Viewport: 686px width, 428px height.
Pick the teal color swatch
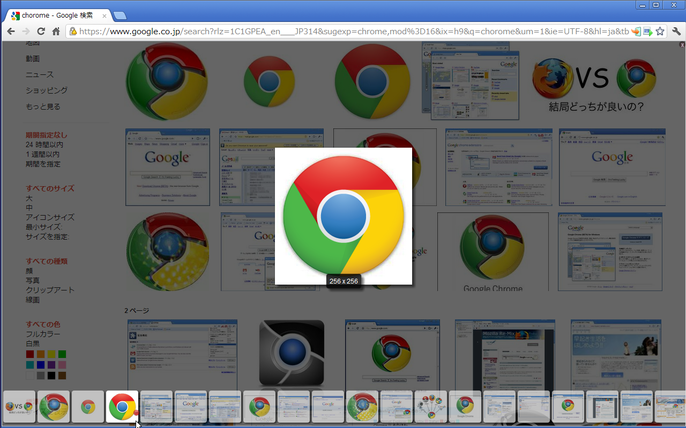(x=30, y=365)
